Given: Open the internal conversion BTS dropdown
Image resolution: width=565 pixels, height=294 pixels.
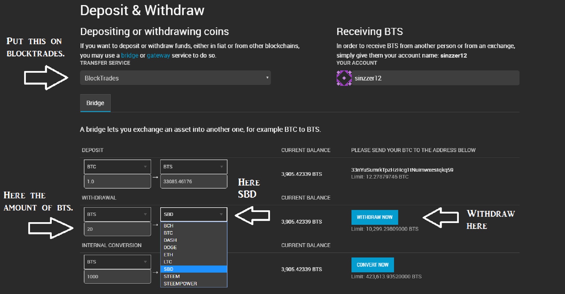Looking at the screenshot, I should point(117,262).
